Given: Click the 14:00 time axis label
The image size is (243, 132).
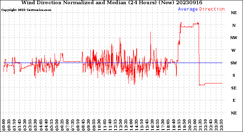Looking at the screenshot, I should click(131, 125).
